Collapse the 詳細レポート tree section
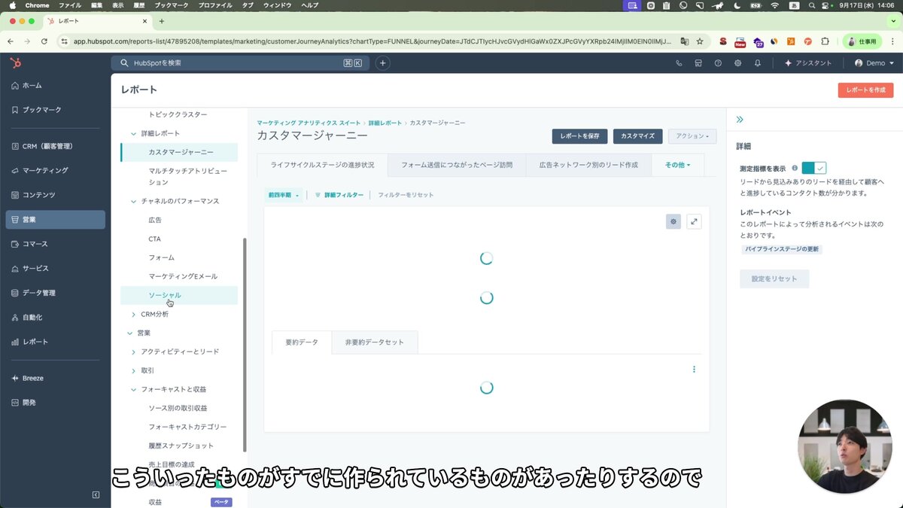Viewport: 903px width, 508px height. (x=132, y=132)
